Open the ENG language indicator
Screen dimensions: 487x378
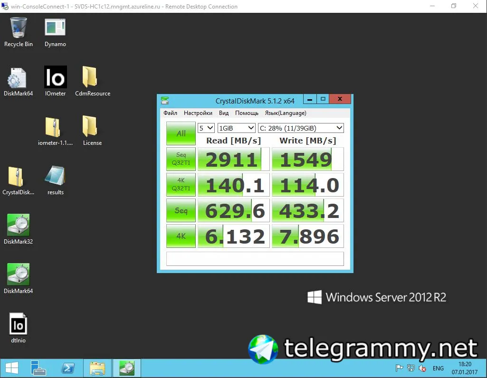click(438, 369)
